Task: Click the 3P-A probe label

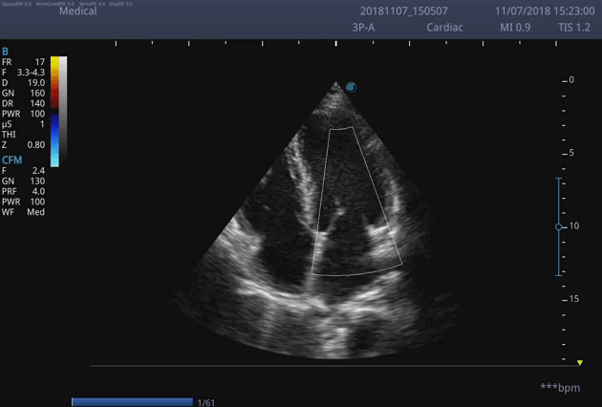Action: [363, 28]
